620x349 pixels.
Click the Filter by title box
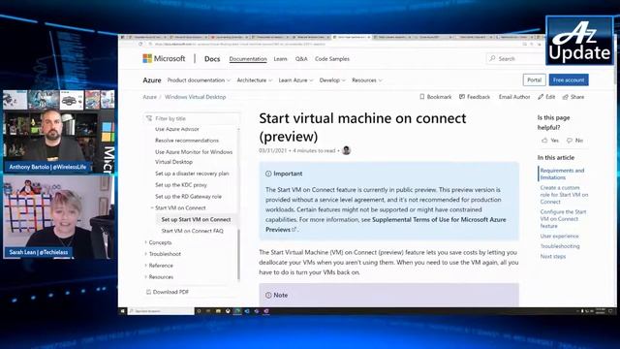192,118
